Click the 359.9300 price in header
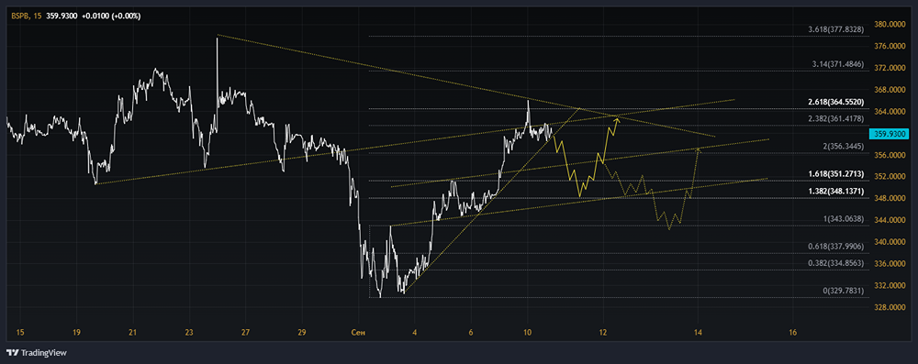This screenshot has width=918, height=364. [61, 16]
